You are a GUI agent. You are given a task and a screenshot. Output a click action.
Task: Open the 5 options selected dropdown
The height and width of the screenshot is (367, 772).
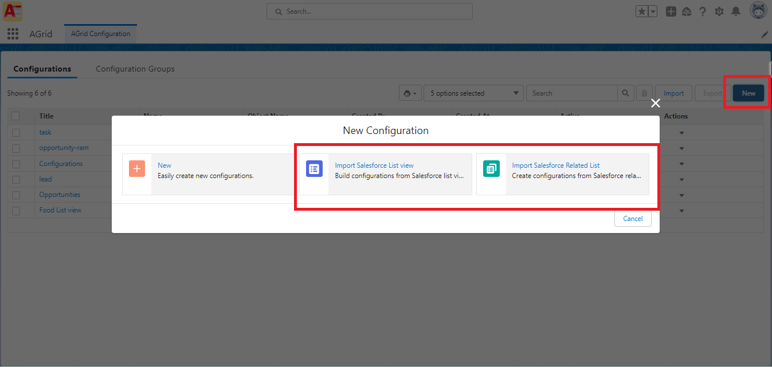click(473, 93)
